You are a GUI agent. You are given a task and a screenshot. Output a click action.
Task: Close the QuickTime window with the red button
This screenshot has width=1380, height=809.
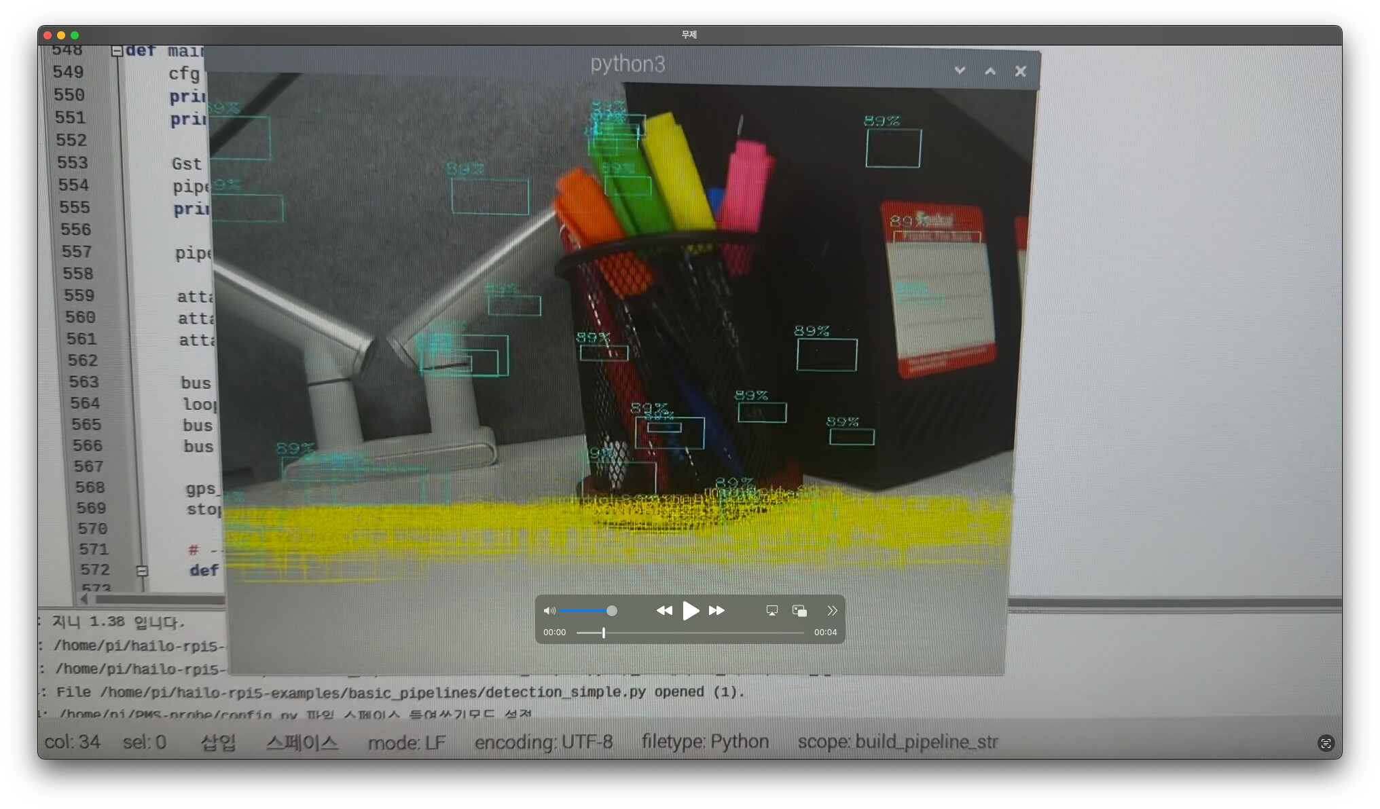48,35
